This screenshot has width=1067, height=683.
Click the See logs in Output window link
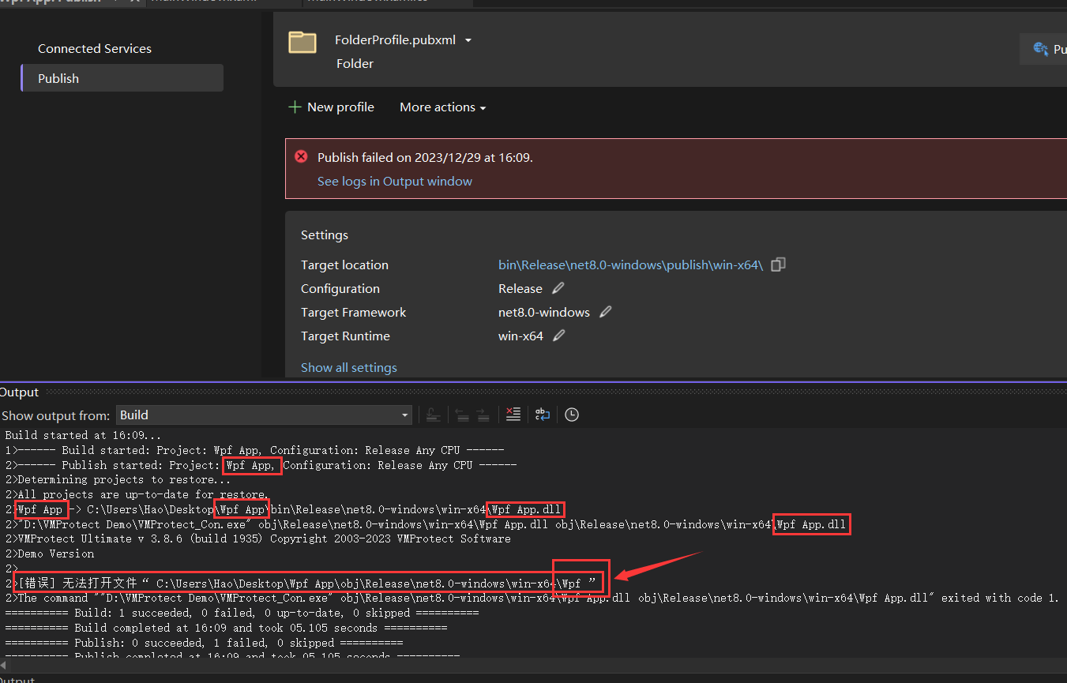pos(394,182)
